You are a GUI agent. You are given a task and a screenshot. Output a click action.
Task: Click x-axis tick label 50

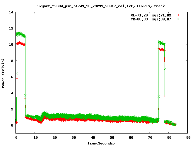point(112,137)
